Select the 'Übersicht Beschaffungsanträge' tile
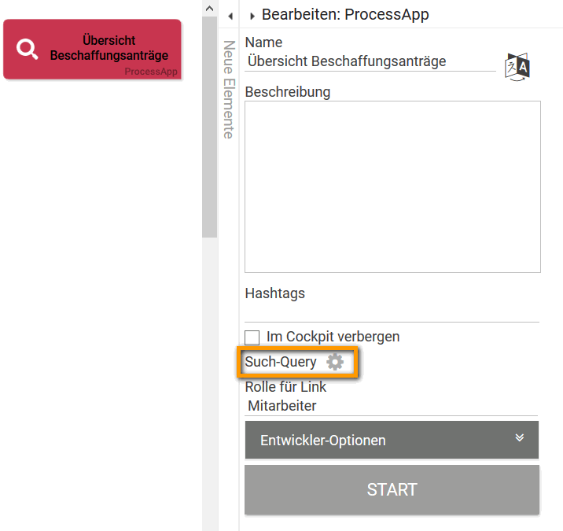The height and width of the screenshot is (531, 563). point(93,49)
